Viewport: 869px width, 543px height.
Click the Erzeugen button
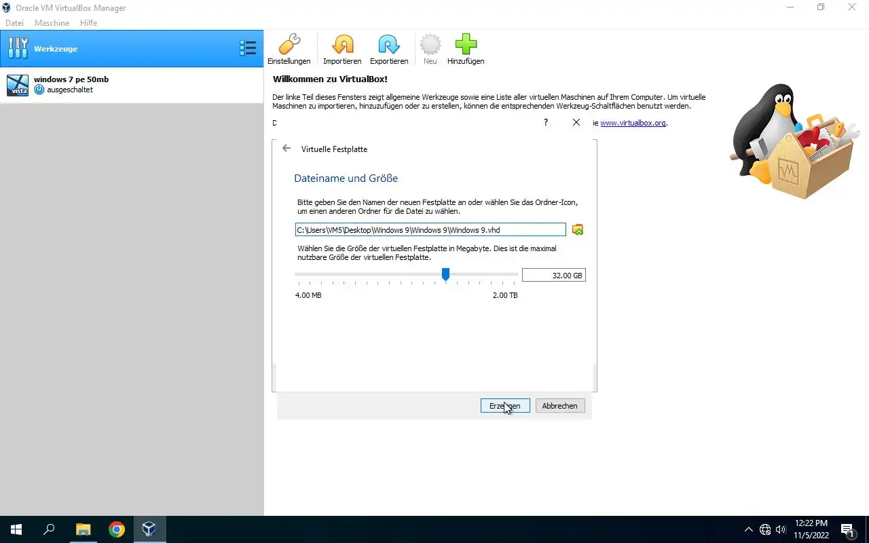pyautogui.click(x=505, y=406)
